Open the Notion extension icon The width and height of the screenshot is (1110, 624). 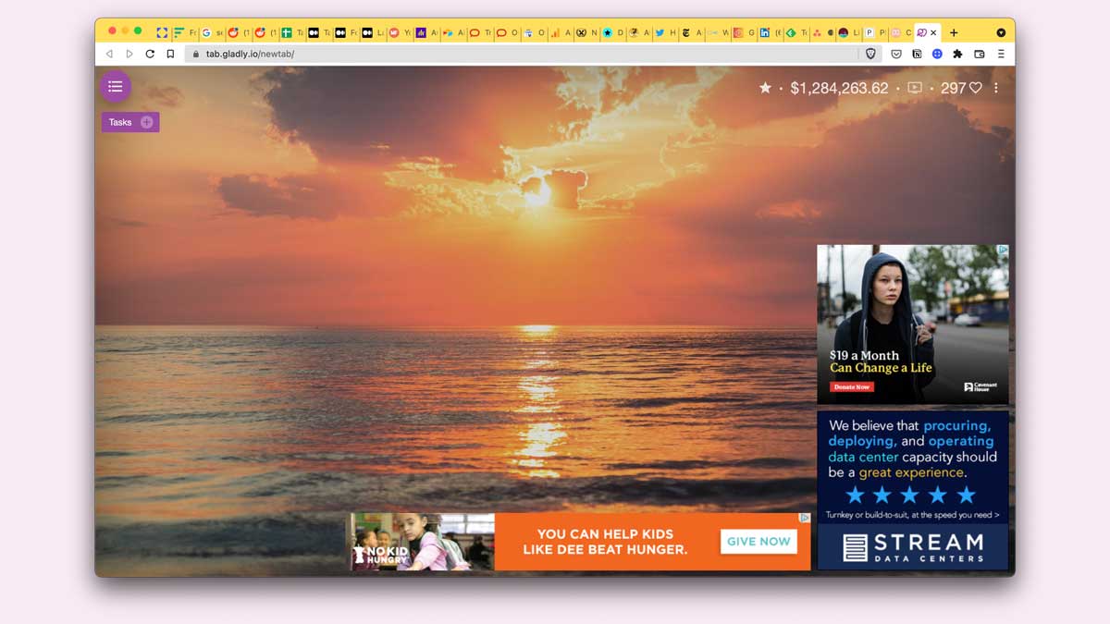[917, 54]
